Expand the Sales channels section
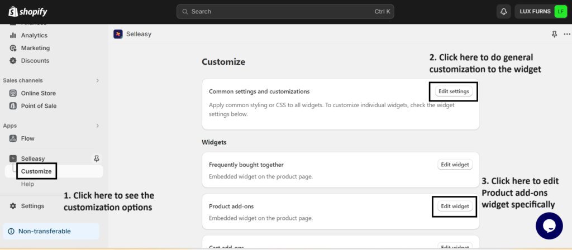Screen dimensions: 572x250 98,80
